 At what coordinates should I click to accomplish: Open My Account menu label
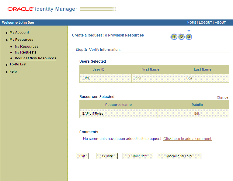coord(19,32)
